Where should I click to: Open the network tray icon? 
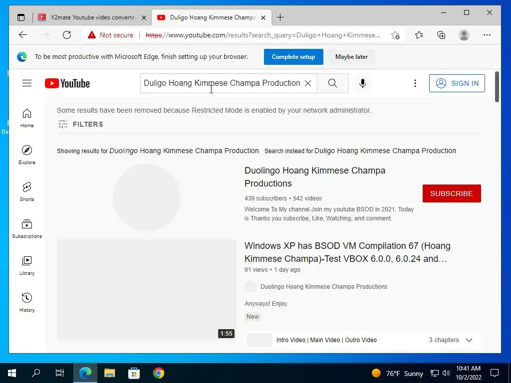click(x=435, y=373)
